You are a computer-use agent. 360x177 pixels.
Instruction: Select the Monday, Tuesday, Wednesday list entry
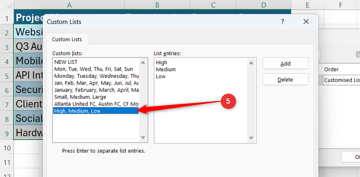coord(96,76)
